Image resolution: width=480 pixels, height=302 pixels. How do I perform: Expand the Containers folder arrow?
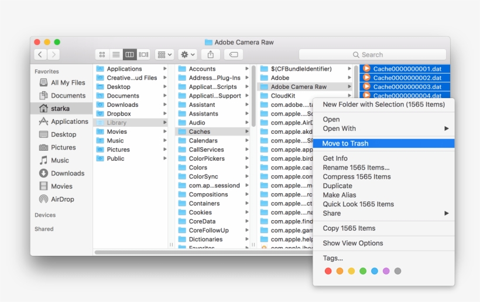247,203
